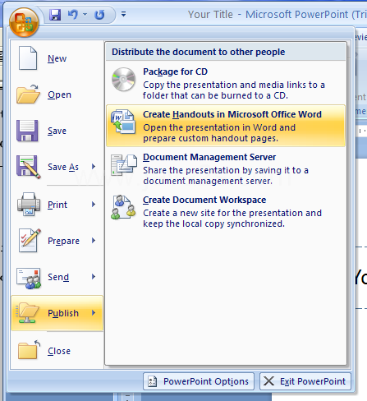Image resolution: width=367 pixels, height=401 pixels.
Task: Select Document Management Server option
Action: coord(226,168)
